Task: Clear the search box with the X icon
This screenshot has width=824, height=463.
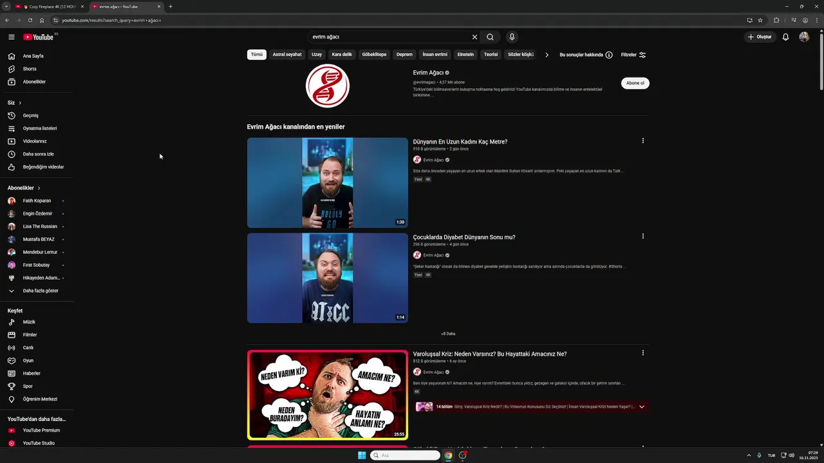Action: click(475, 37)
